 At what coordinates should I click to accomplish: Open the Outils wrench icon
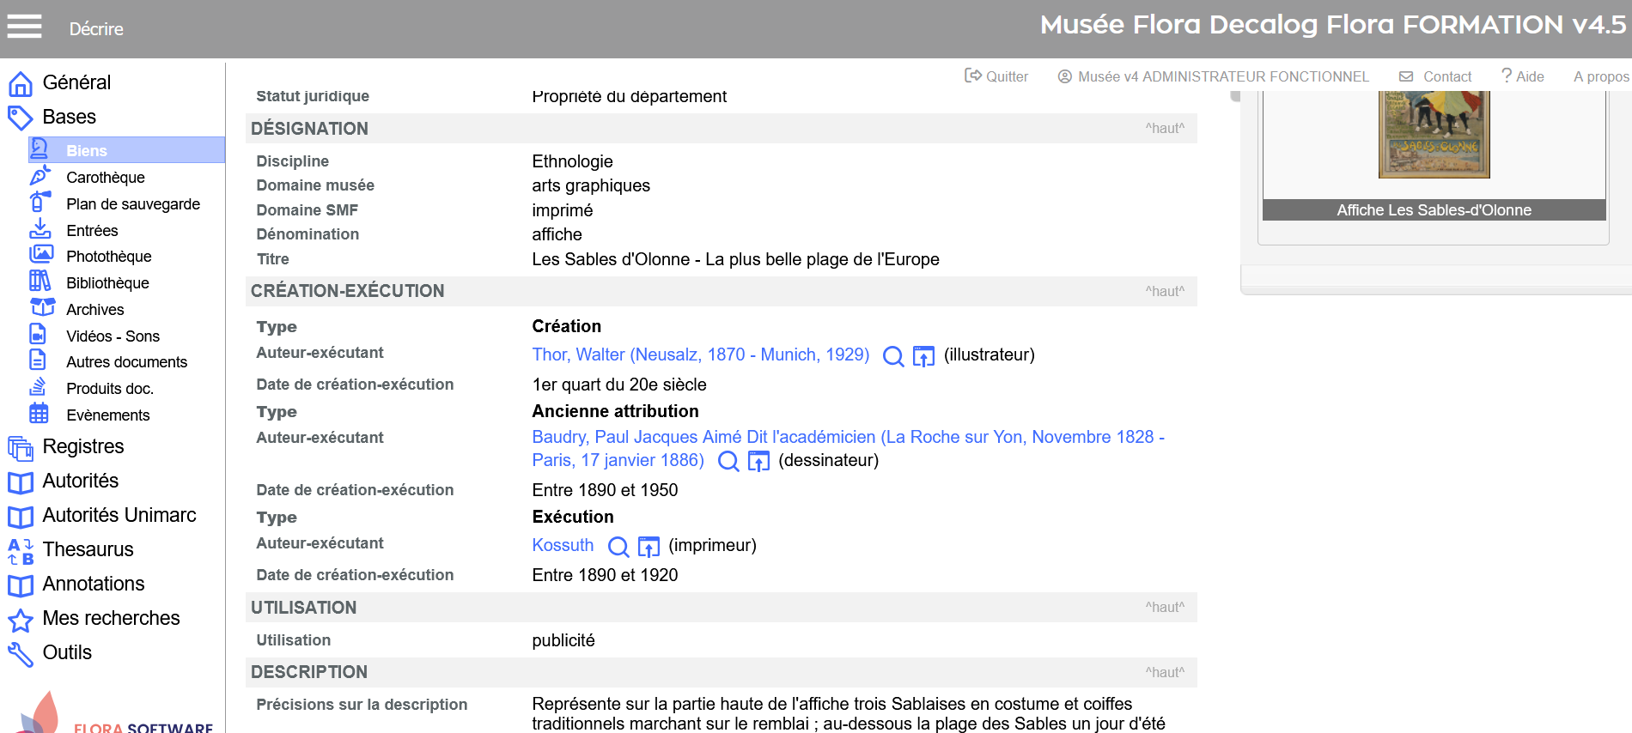tap(21, 653)
